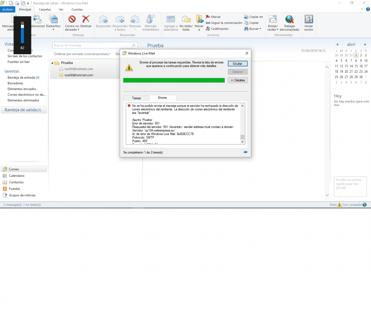Click the quick event entry box
Image resolution: width=371 pixels, height=320 pixels.
click(x=350, y=187)
